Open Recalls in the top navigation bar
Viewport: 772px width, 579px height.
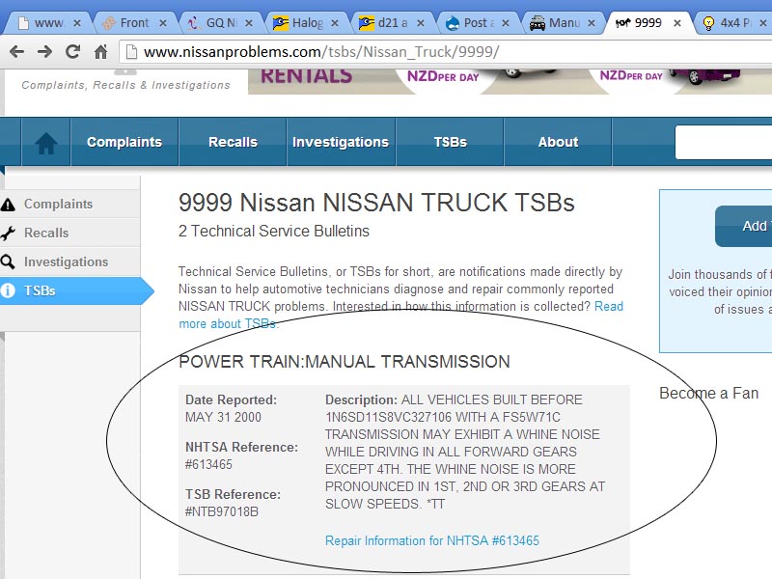[x=233, y=142]
